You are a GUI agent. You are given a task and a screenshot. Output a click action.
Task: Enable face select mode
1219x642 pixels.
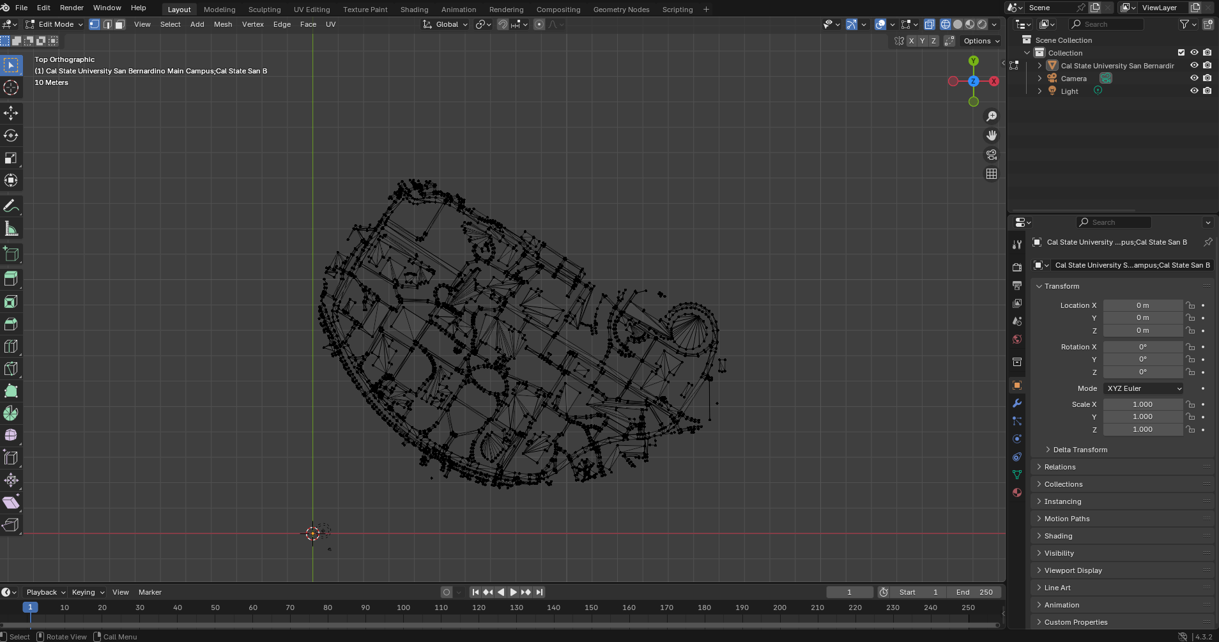[x=119, y=24]
